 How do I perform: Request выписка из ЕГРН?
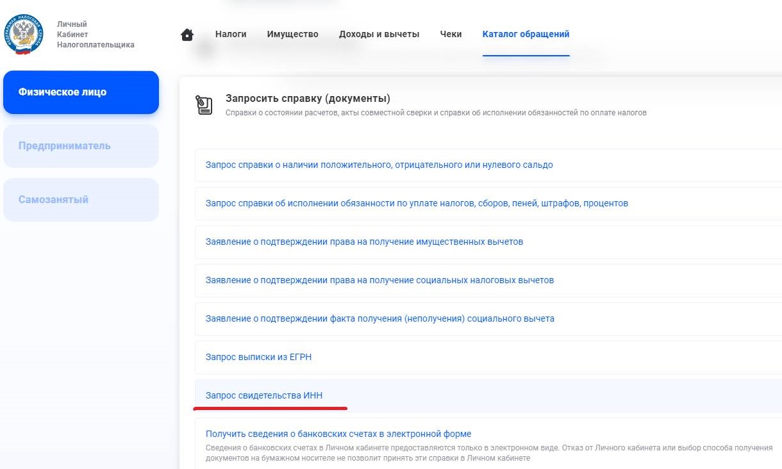click(x=258, y=357)
